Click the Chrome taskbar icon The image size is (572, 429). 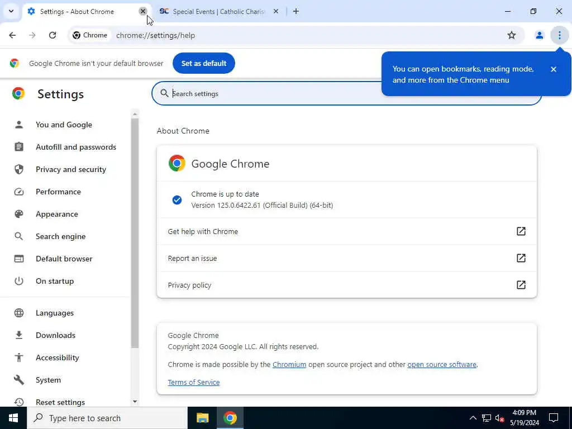pyautogui.click(x=230, y=418)
